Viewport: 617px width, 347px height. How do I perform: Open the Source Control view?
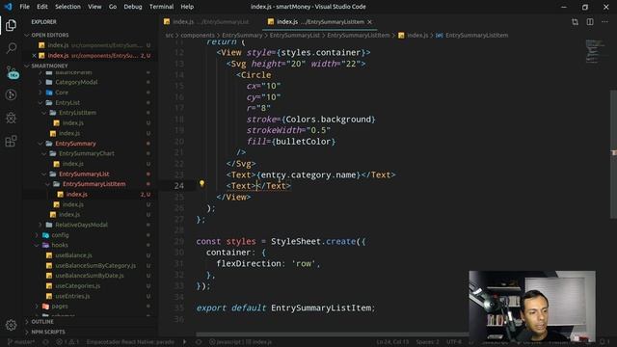(x=12, y=72)
